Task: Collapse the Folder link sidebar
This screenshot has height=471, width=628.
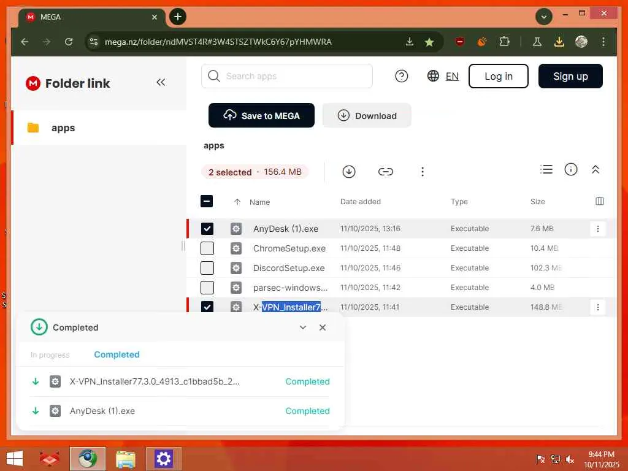Action: tap(161, 83)
